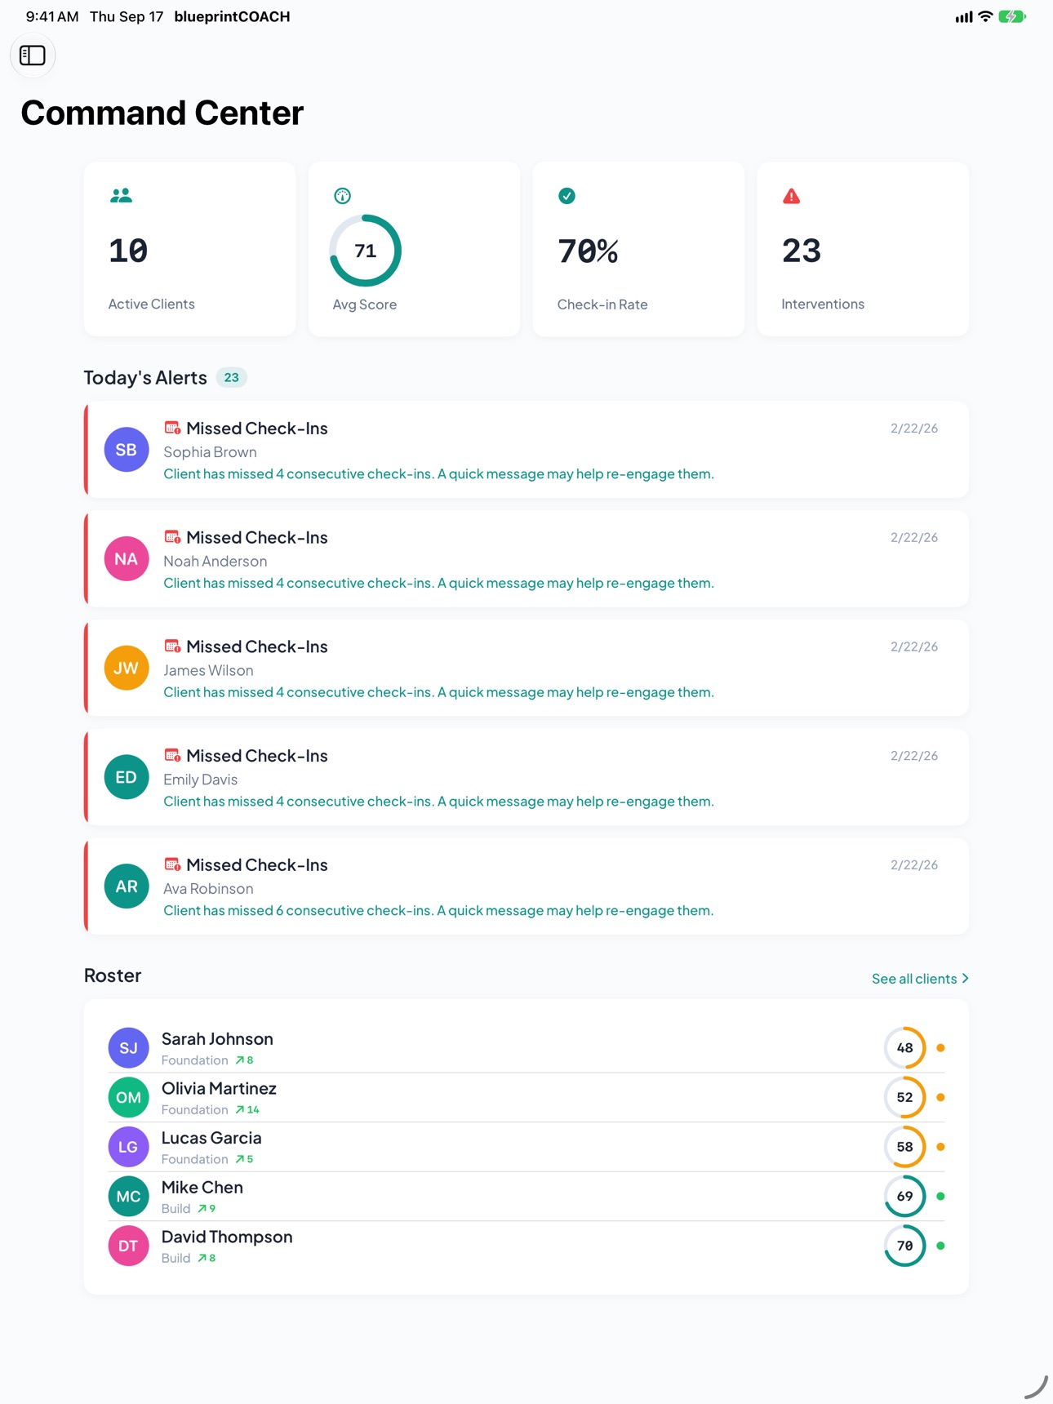Open Ava Robinson's AR avatar
This screenshot has width=1053, height=1404.
(x=127, y=886)
